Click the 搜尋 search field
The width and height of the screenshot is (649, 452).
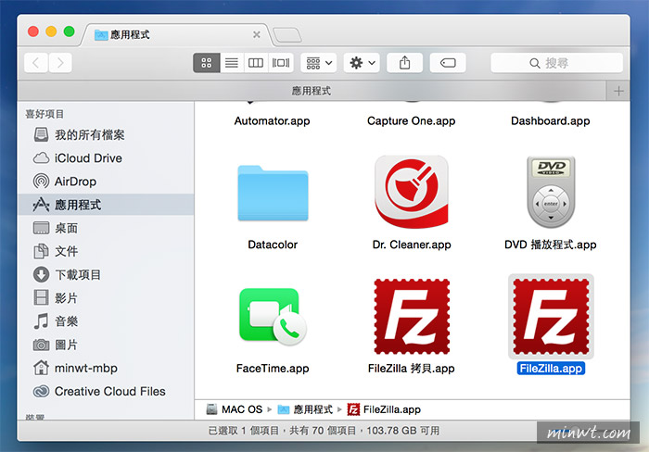(556, 63)
